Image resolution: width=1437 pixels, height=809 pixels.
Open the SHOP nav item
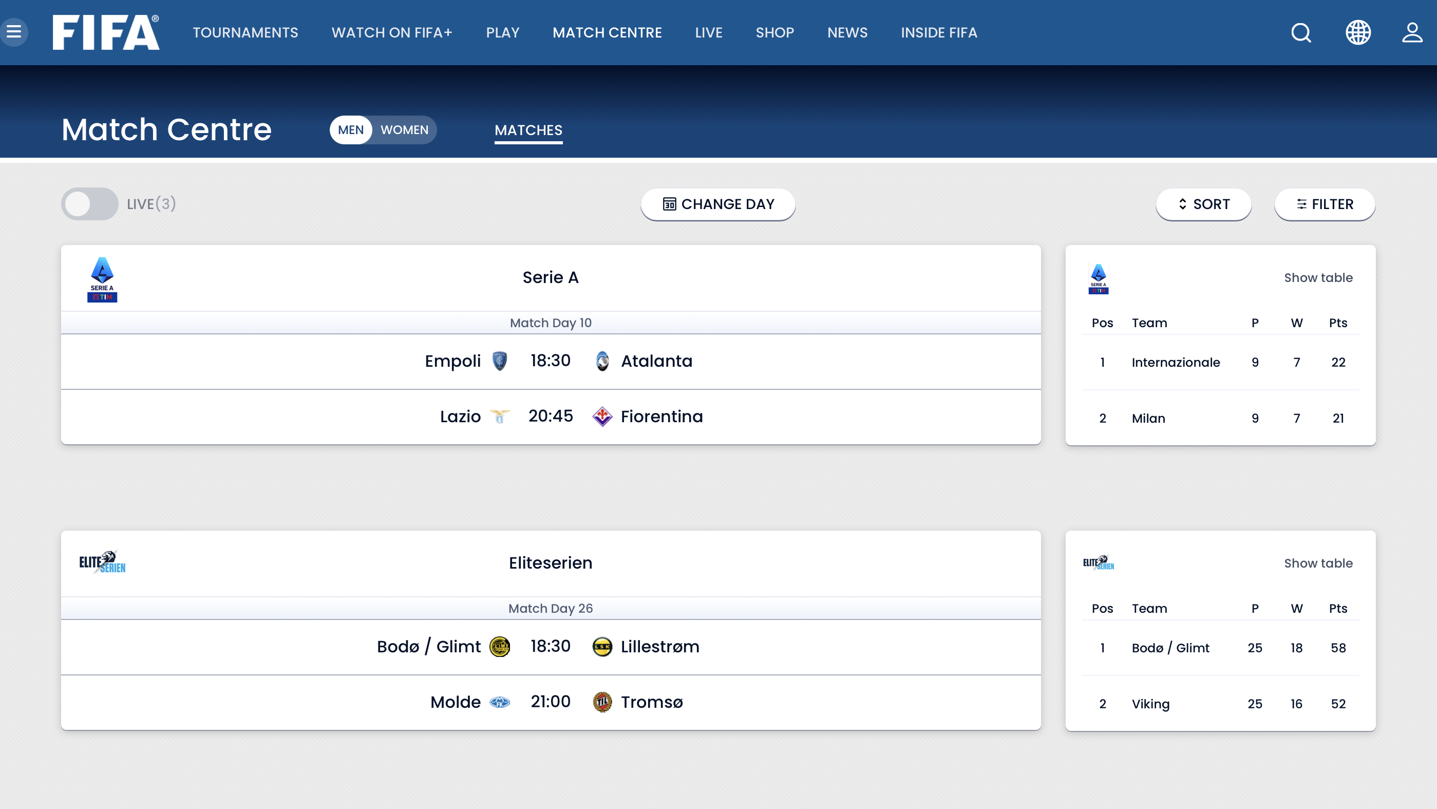775,32
